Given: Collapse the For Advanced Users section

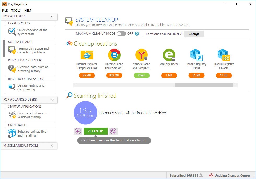Looking at the screenshot, I should click(x=52, y=100).
